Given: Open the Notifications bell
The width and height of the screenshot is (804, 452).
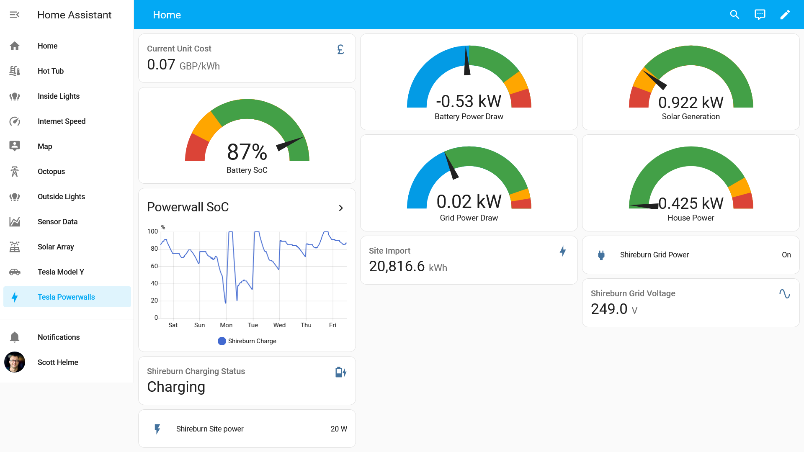Looking at the screenshot, I should 15,337.
